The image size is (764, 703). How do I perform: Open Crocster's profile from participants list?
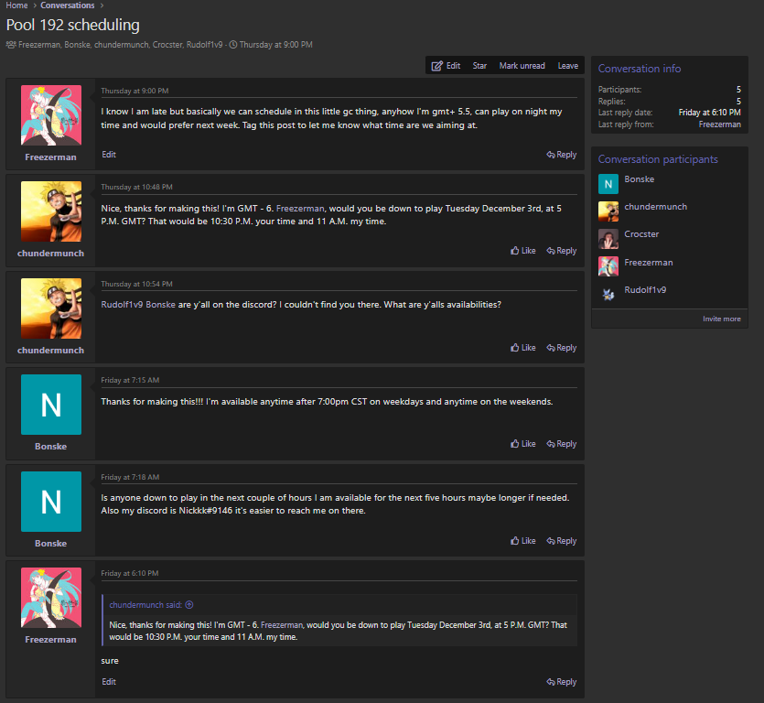pos(641,234)
